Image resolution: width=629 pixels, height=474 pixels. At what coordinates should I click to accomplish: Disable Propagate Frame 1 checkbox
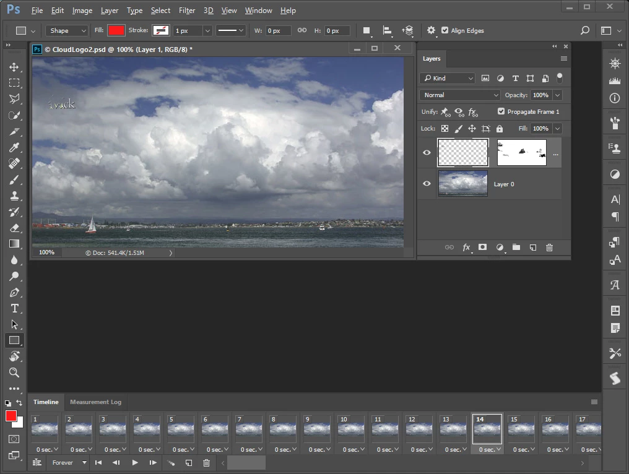(501, 111)
